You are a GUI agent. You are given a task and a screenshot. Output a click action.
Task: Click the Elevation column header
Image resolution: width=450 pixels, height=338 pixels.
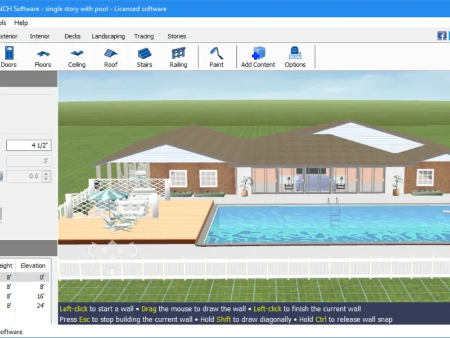pyautogui.click(x=33, y=265)
